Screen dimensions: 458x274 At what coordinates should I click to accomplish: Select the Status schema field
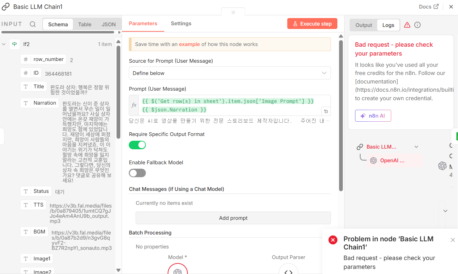pos(36,191)
